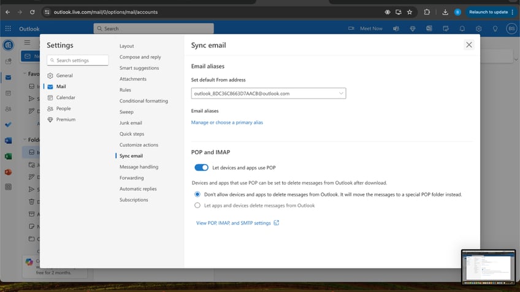
Task: Open notifications bell in Outlook header
Action: coord(462,29)
